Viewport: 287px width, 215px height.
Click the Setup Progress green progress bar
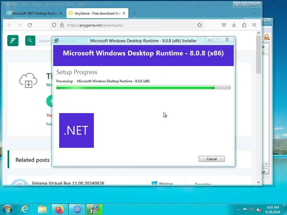click(x=143, y=87)
